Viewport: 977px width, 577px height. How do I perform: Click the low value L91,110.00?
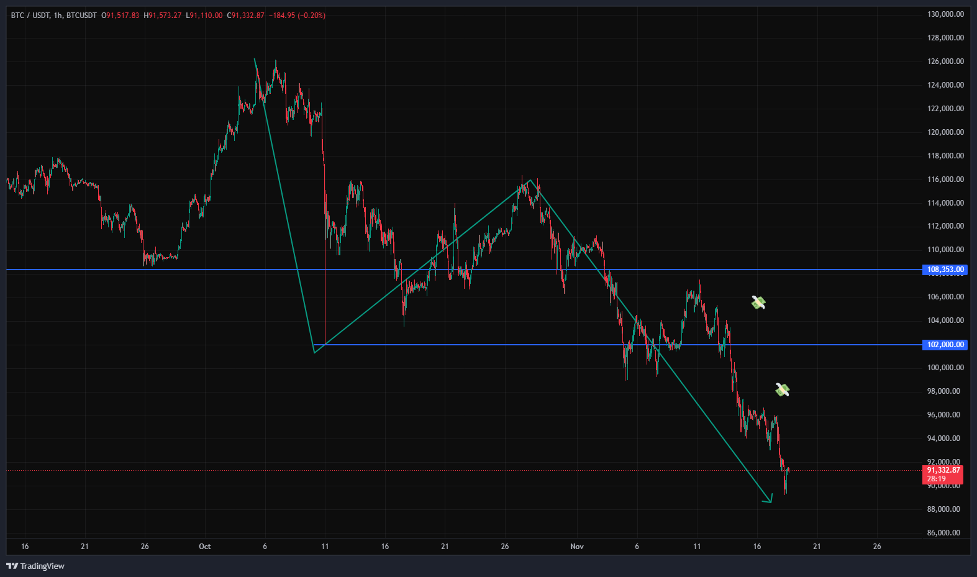(x=204, y=16)
